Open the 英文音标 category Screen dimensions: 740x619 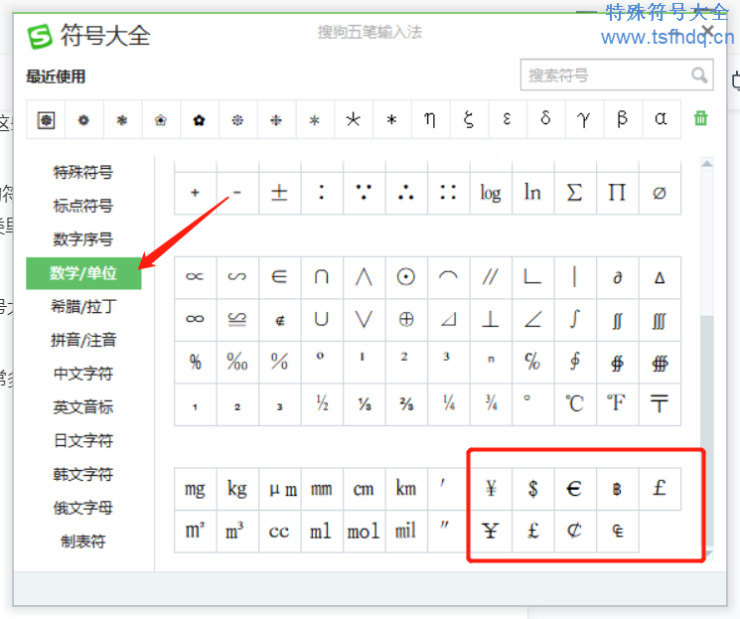pyautogui.click(x=83, y=407)
